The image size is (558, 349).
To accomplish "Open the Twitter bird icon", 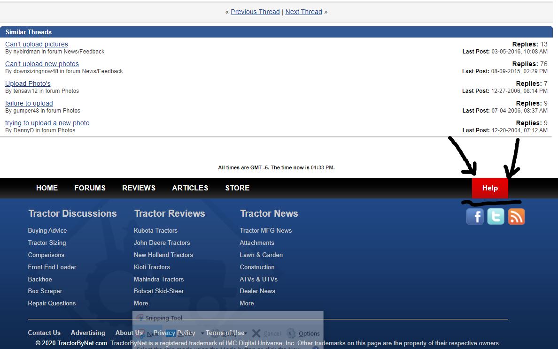I will point(496,216).
